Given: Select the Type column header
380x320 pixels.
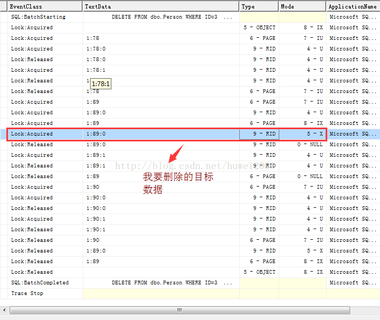Looking at the screenshot, I should [x=259, y=6].
